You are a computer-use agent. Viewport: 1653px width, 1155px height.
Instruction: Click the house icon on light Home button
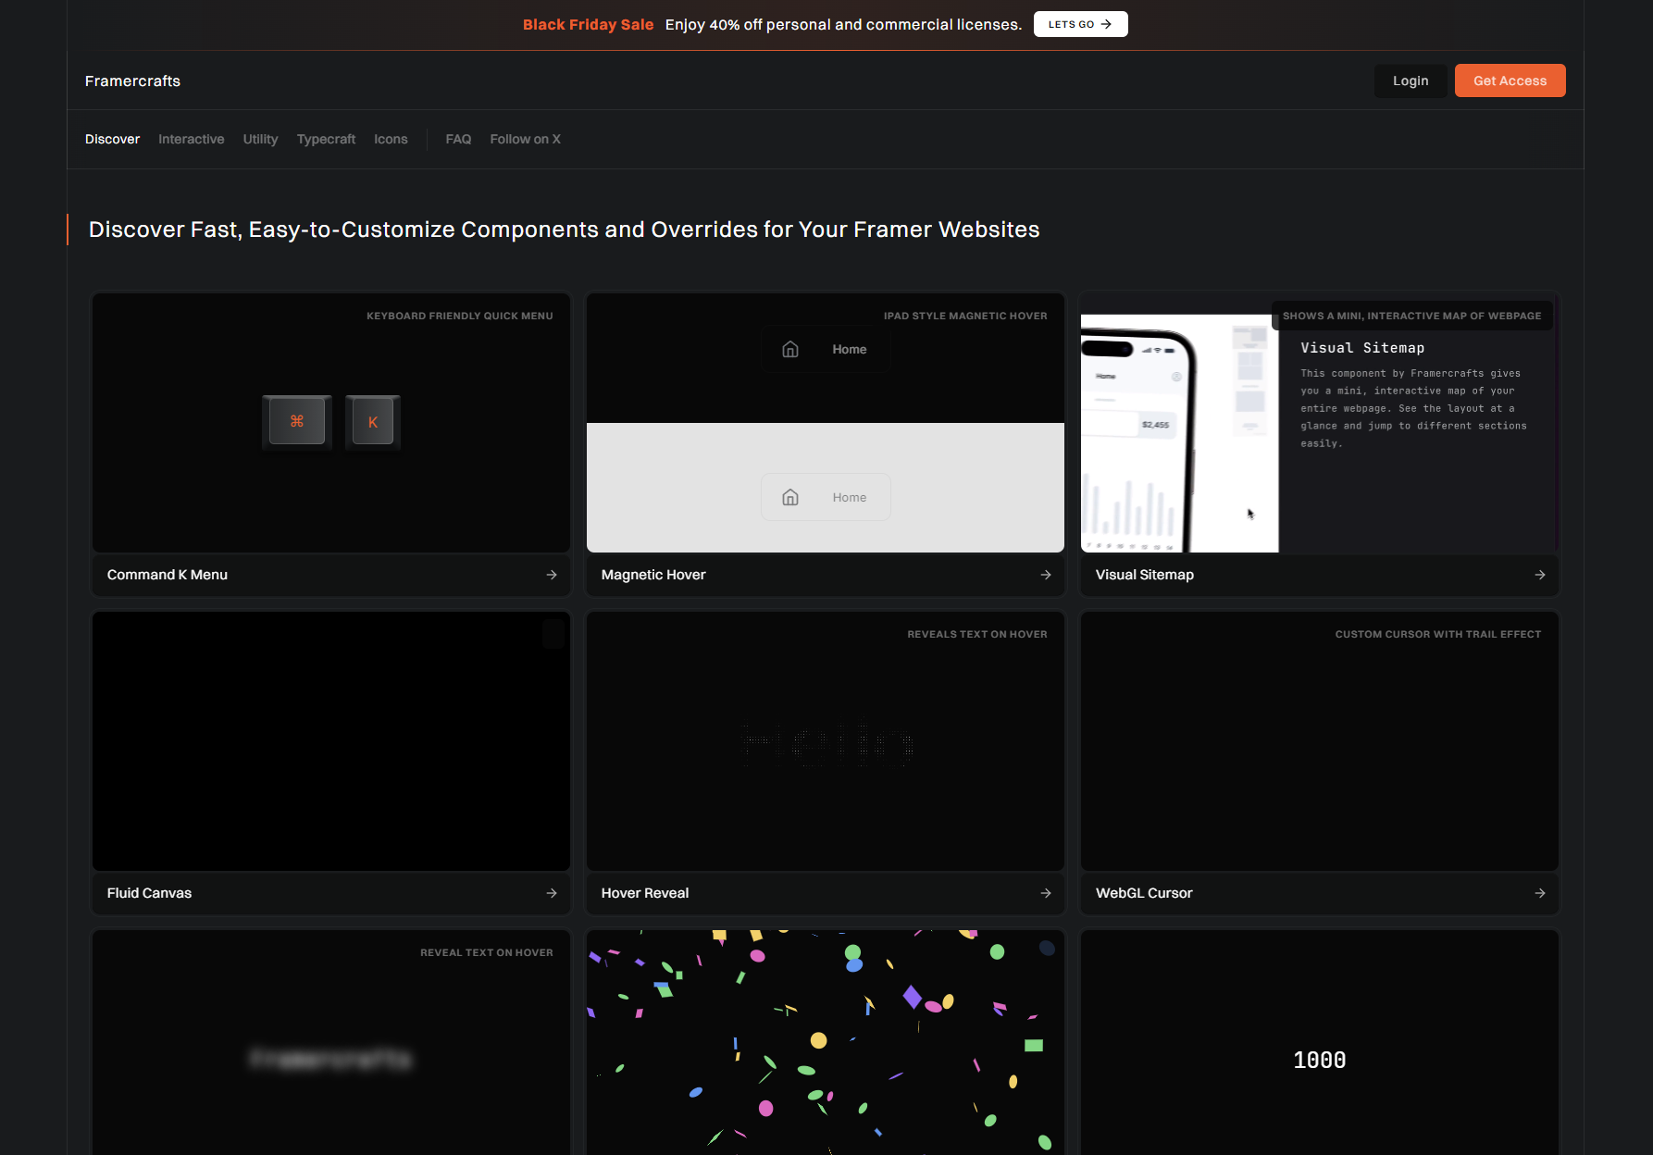790,497
